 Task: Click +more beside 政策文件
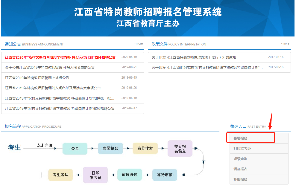point(285,43)
